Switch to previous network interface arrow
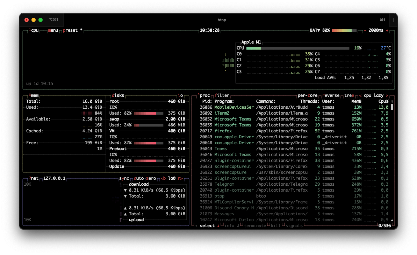Image resolution: width=417 pixels, height=255 pixels. 163,178
